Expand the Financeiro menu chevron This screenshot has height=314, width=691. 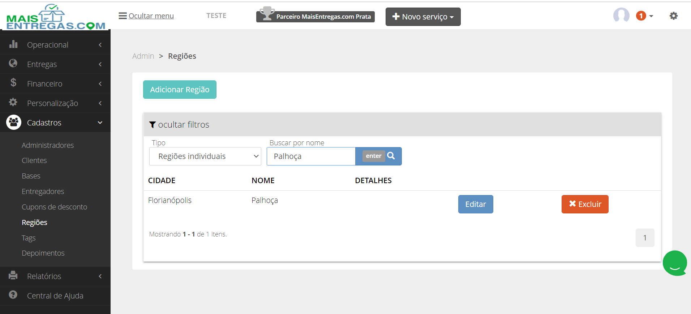pyautogui.click(x=100, y=84)
